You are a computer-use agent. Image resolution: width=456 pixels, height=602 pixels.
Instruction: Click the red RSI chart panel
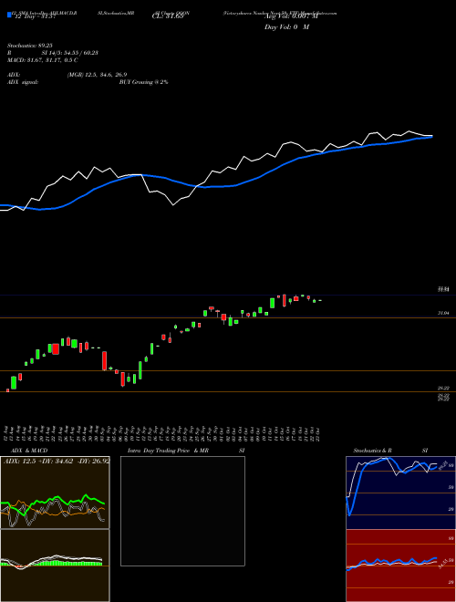tap(400, 566)
